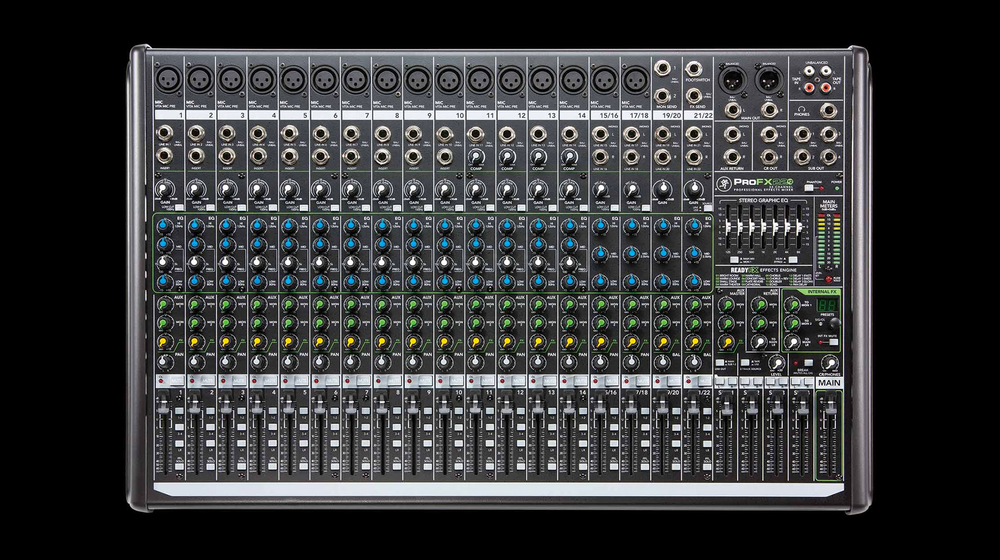The image size is (1000, 560).
Task: Adjust the channel 3 Mid Freq knob
Action: pos(226,263)
